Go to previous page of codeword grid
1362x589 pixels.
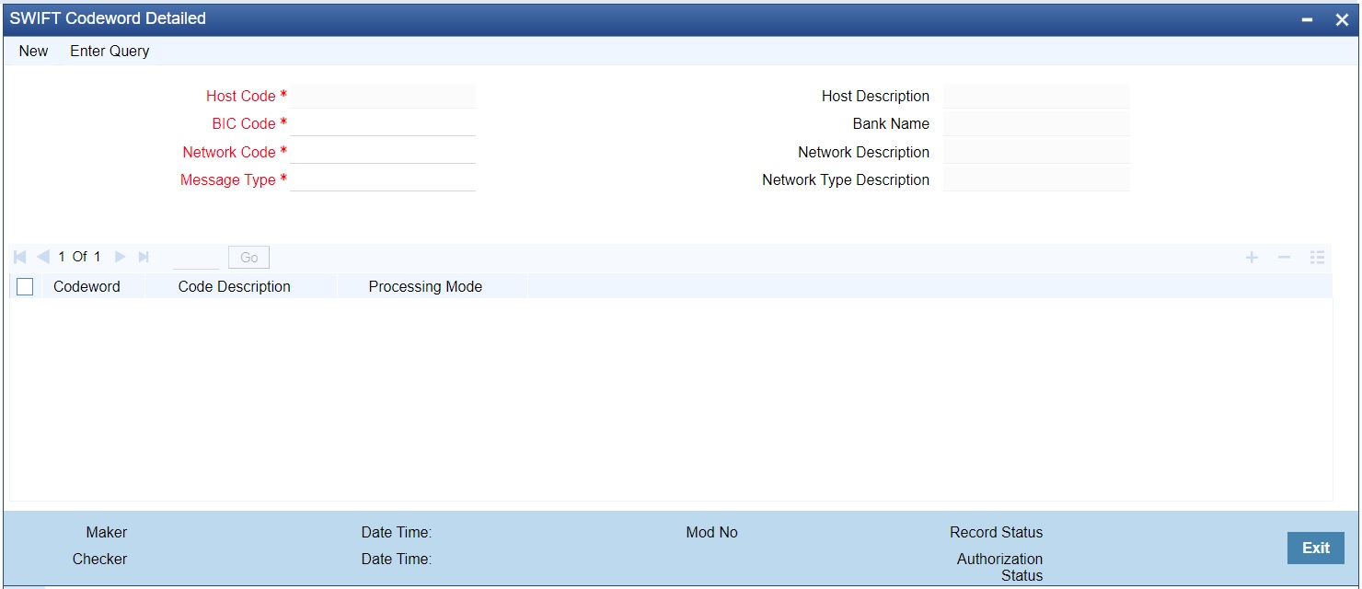(43, 257)
